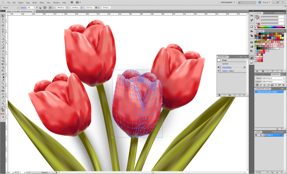Hide Layer 1 using the eye icon
The image size is (287, 174).
pos(256,135)
